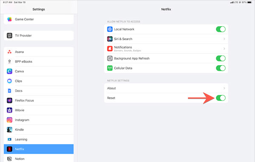Tap the Canva app icon
This screenshot has height=162, width=255.
(x=9, y=71)
